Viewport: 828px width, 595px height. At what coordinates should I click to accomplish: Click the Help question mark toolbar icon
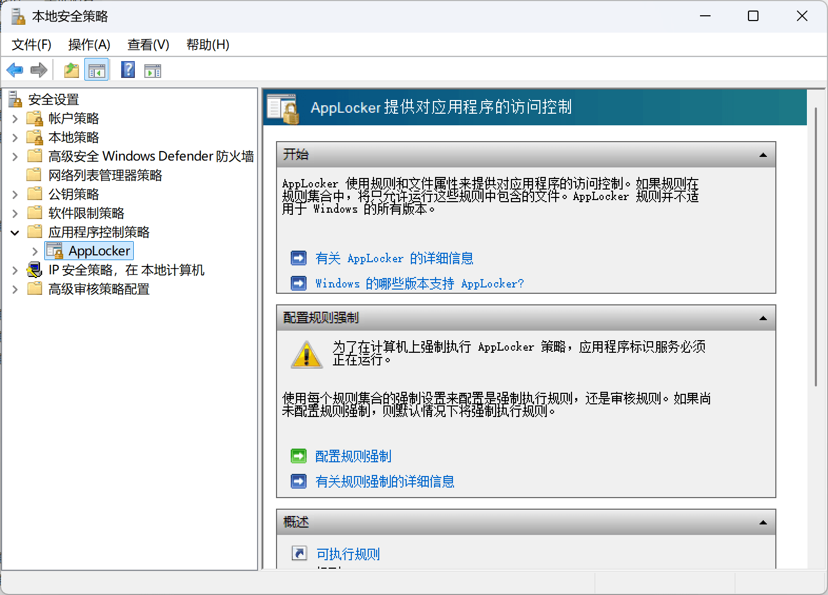point(128,70)
